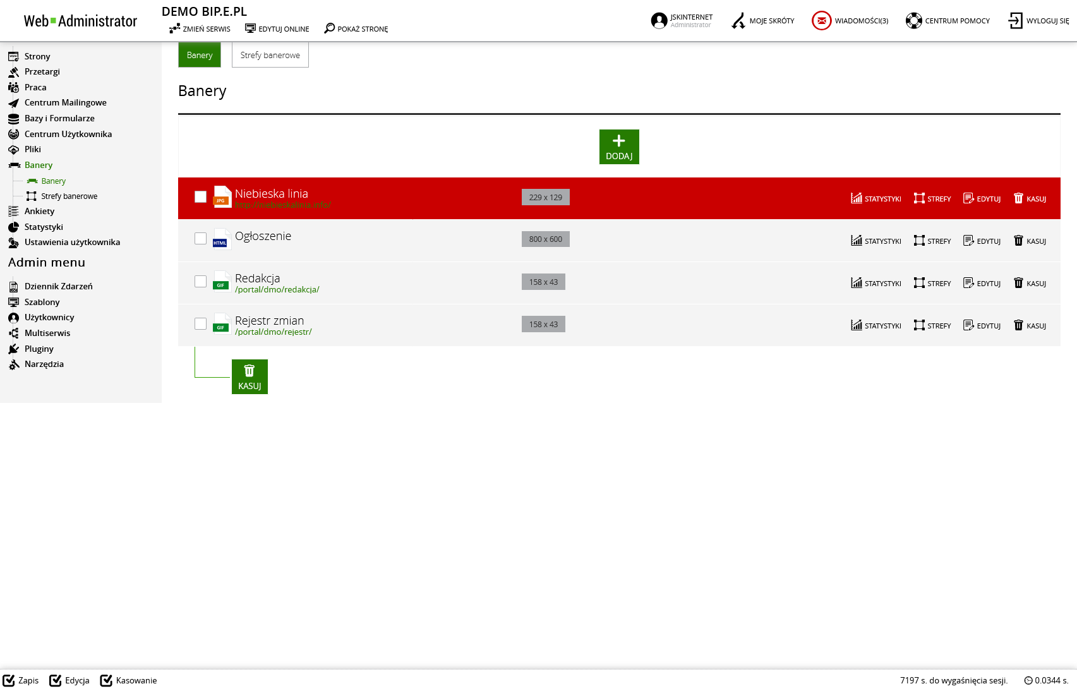
Task: Check the Niebieska linia checkbox
Action: (200, 197)
